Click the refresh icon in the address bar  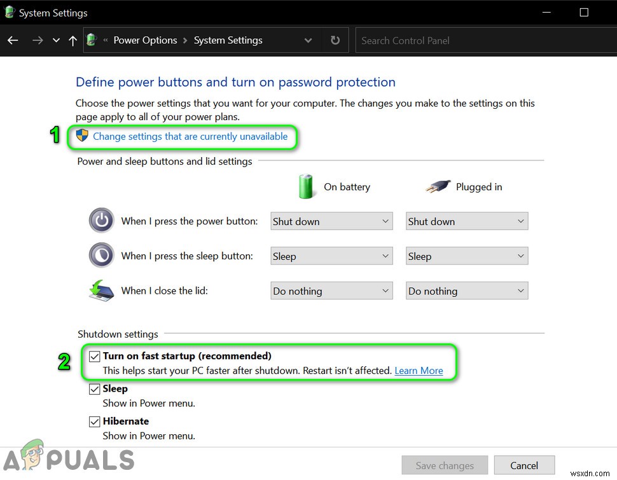point(335,40)
